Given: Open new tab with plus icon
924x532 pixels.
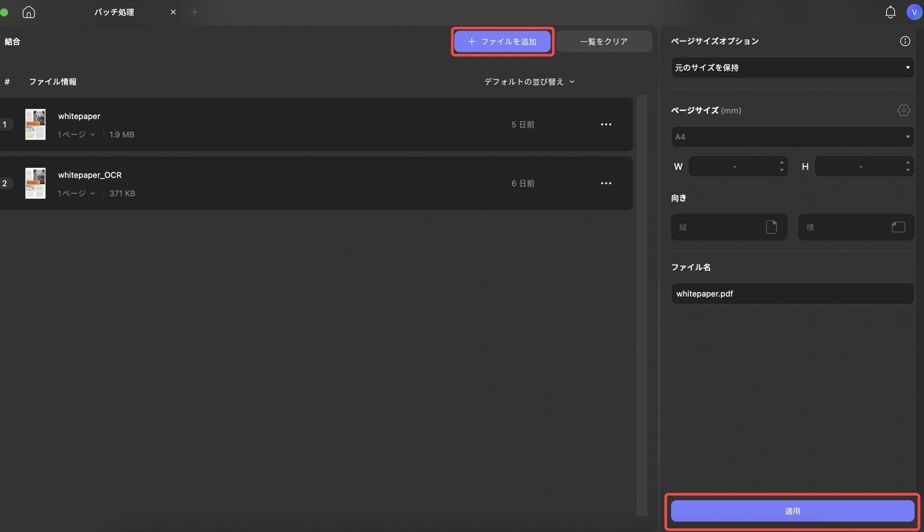Looking at the screenshot, I should (195, 12).
